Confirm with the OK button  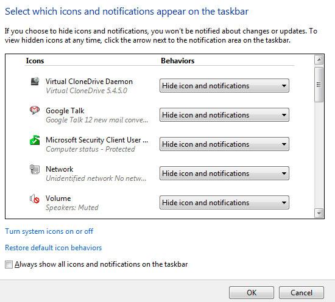point(252,293)
